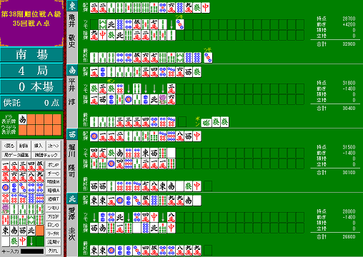Go back with the <戻る button

click(9, 146)
